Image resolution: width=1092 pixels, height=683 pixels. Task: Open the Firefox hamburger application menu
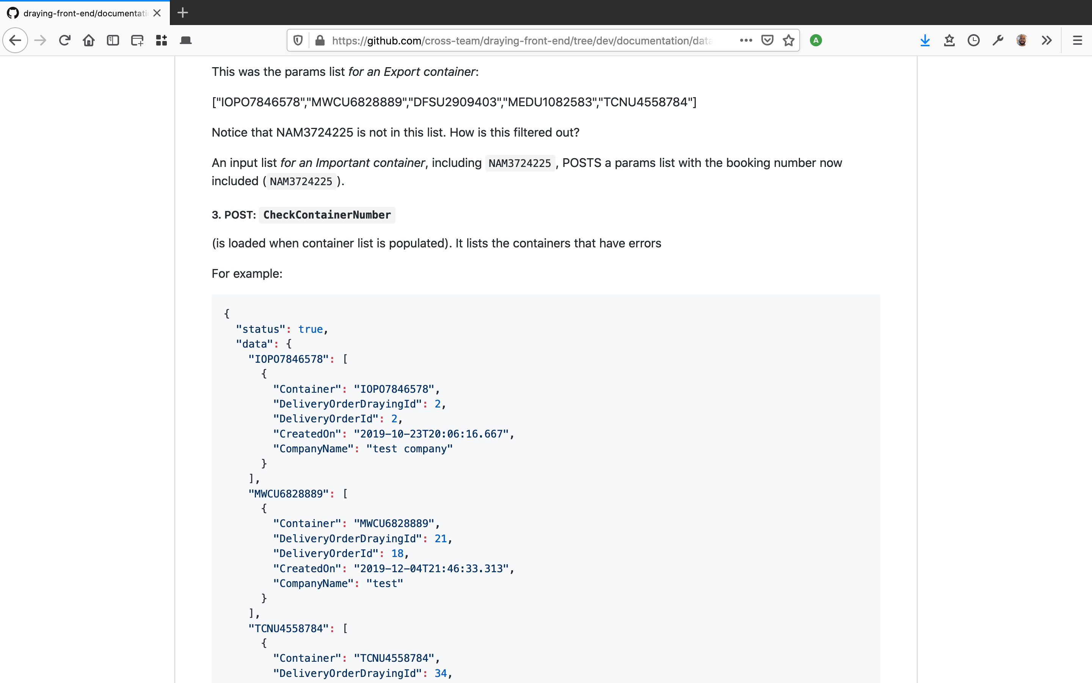point(1077,41)
